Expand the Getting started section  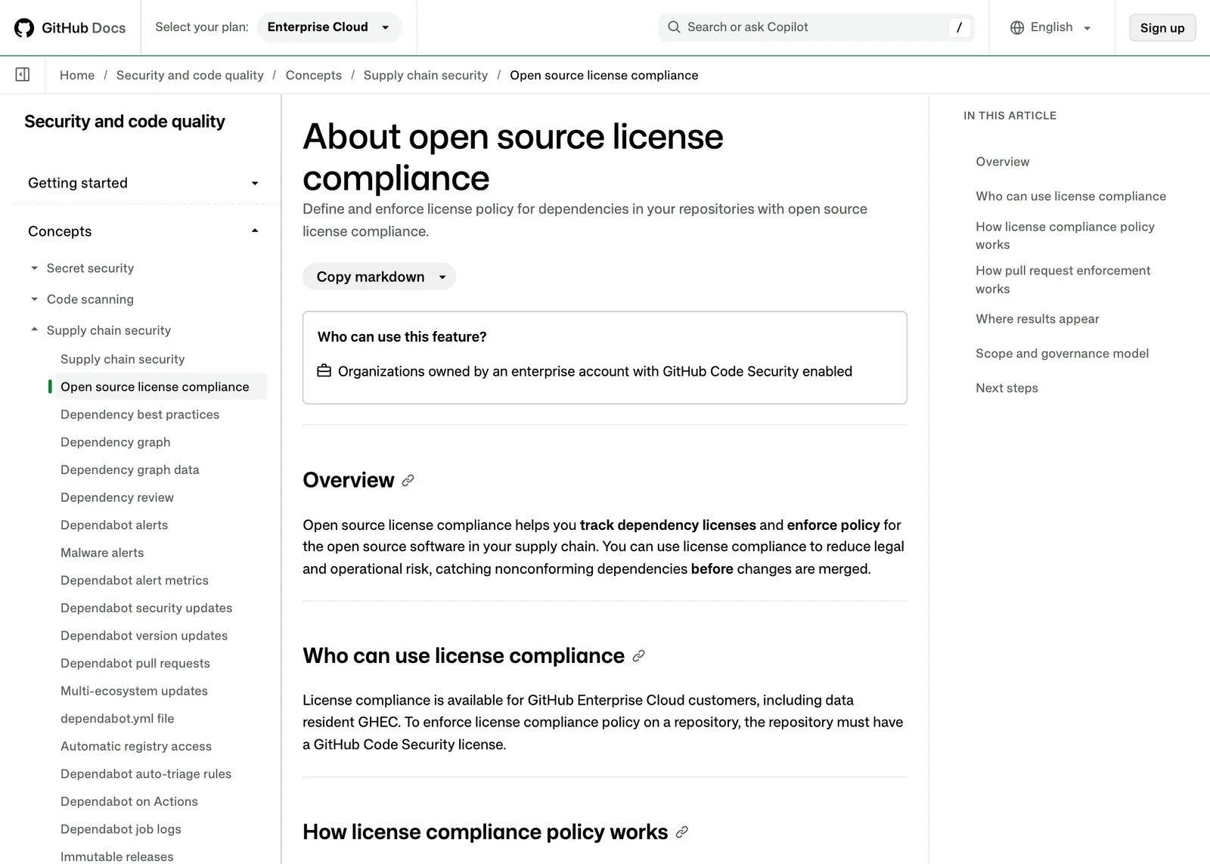144,183
